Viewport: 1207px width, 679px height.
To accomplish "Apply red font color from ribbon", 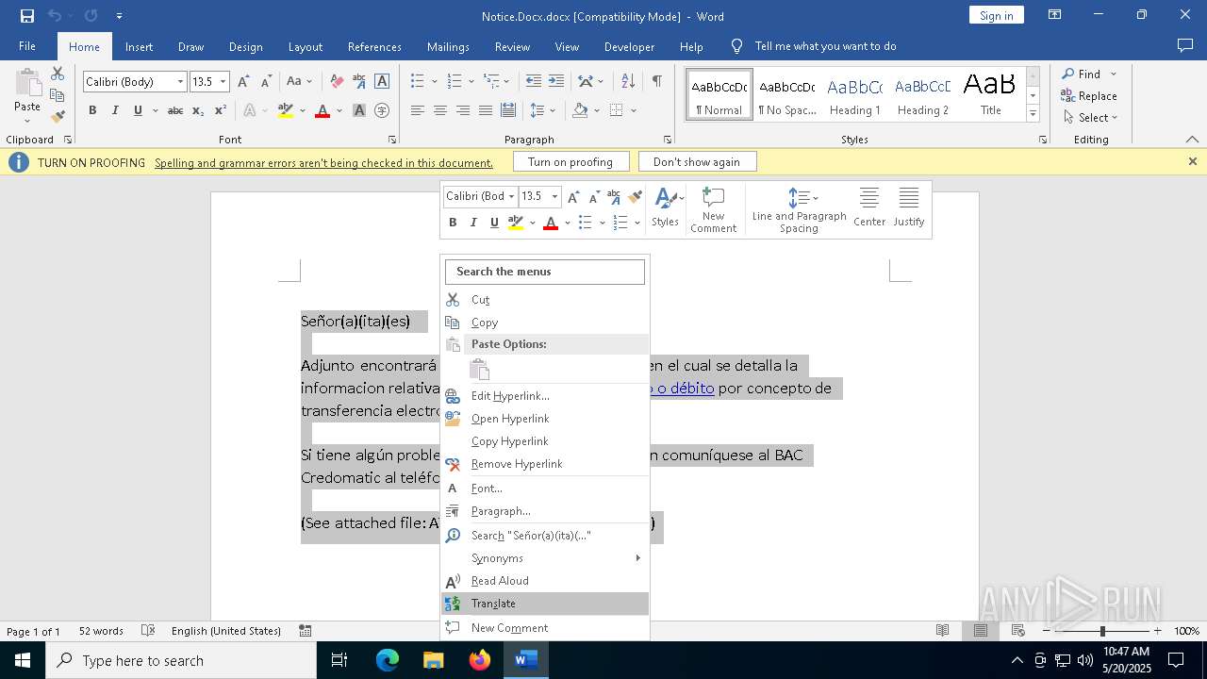I will pos(322,110).
